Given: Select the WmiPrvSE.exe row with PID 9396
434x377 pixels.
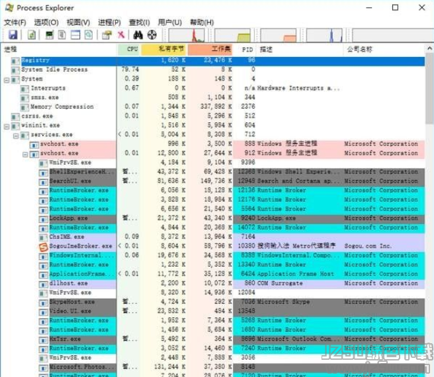Looking at the screenshot, I should [232, 163].
